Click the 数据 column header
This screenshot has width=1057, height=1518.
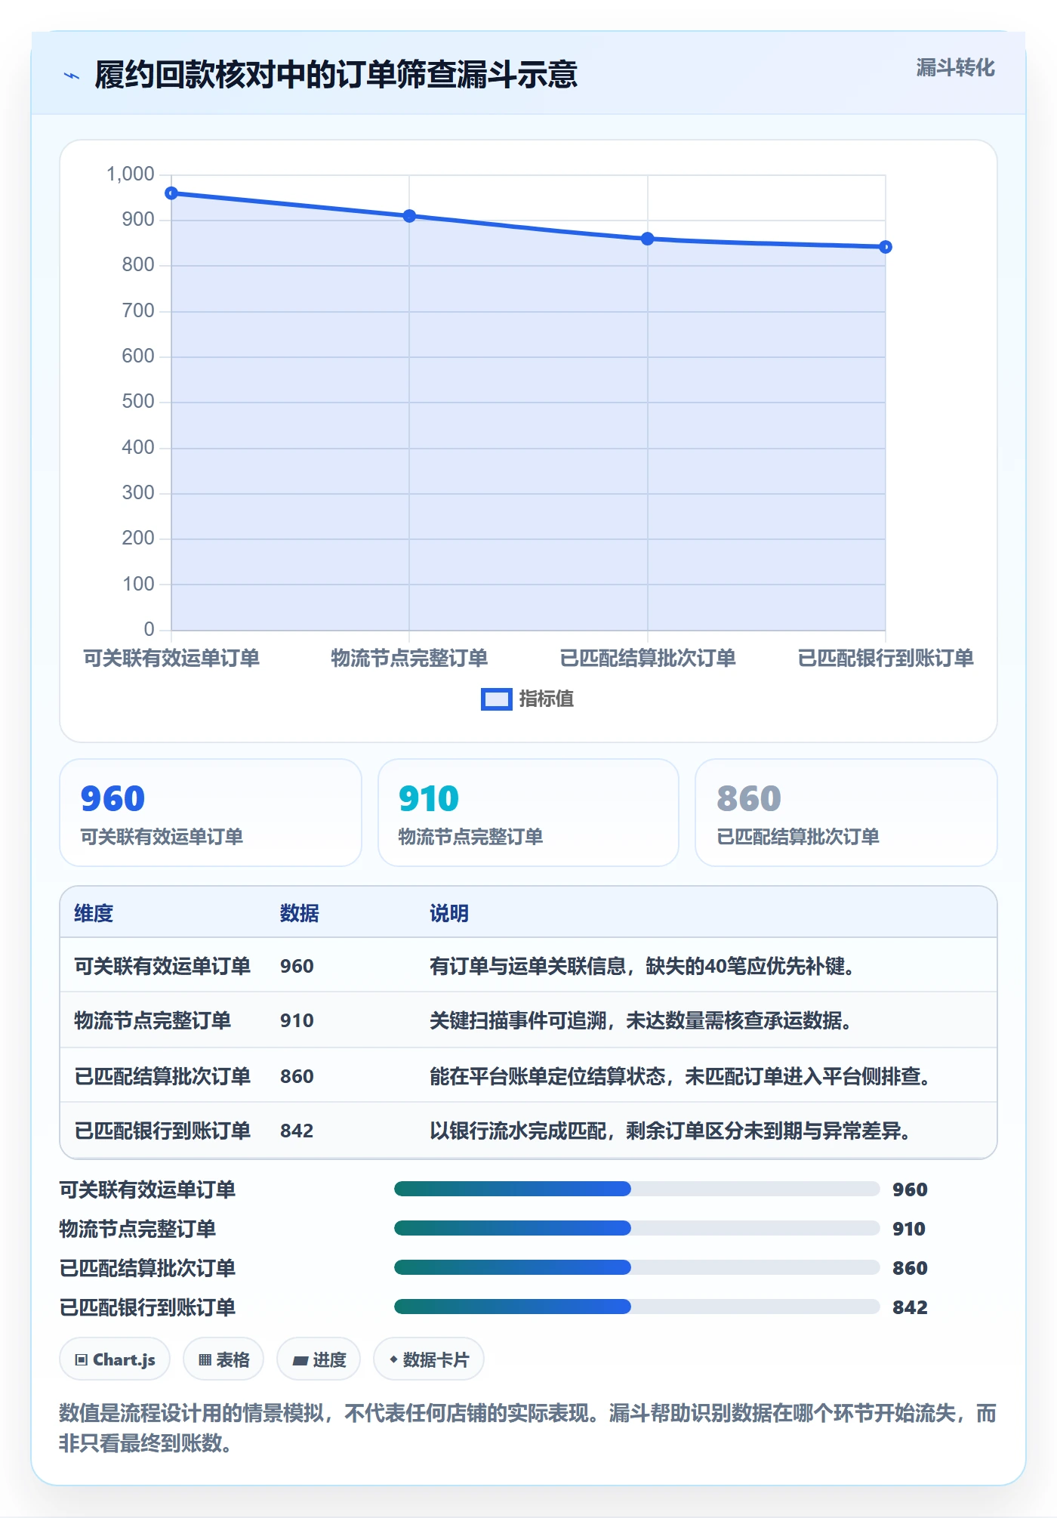tap(300, 913)
